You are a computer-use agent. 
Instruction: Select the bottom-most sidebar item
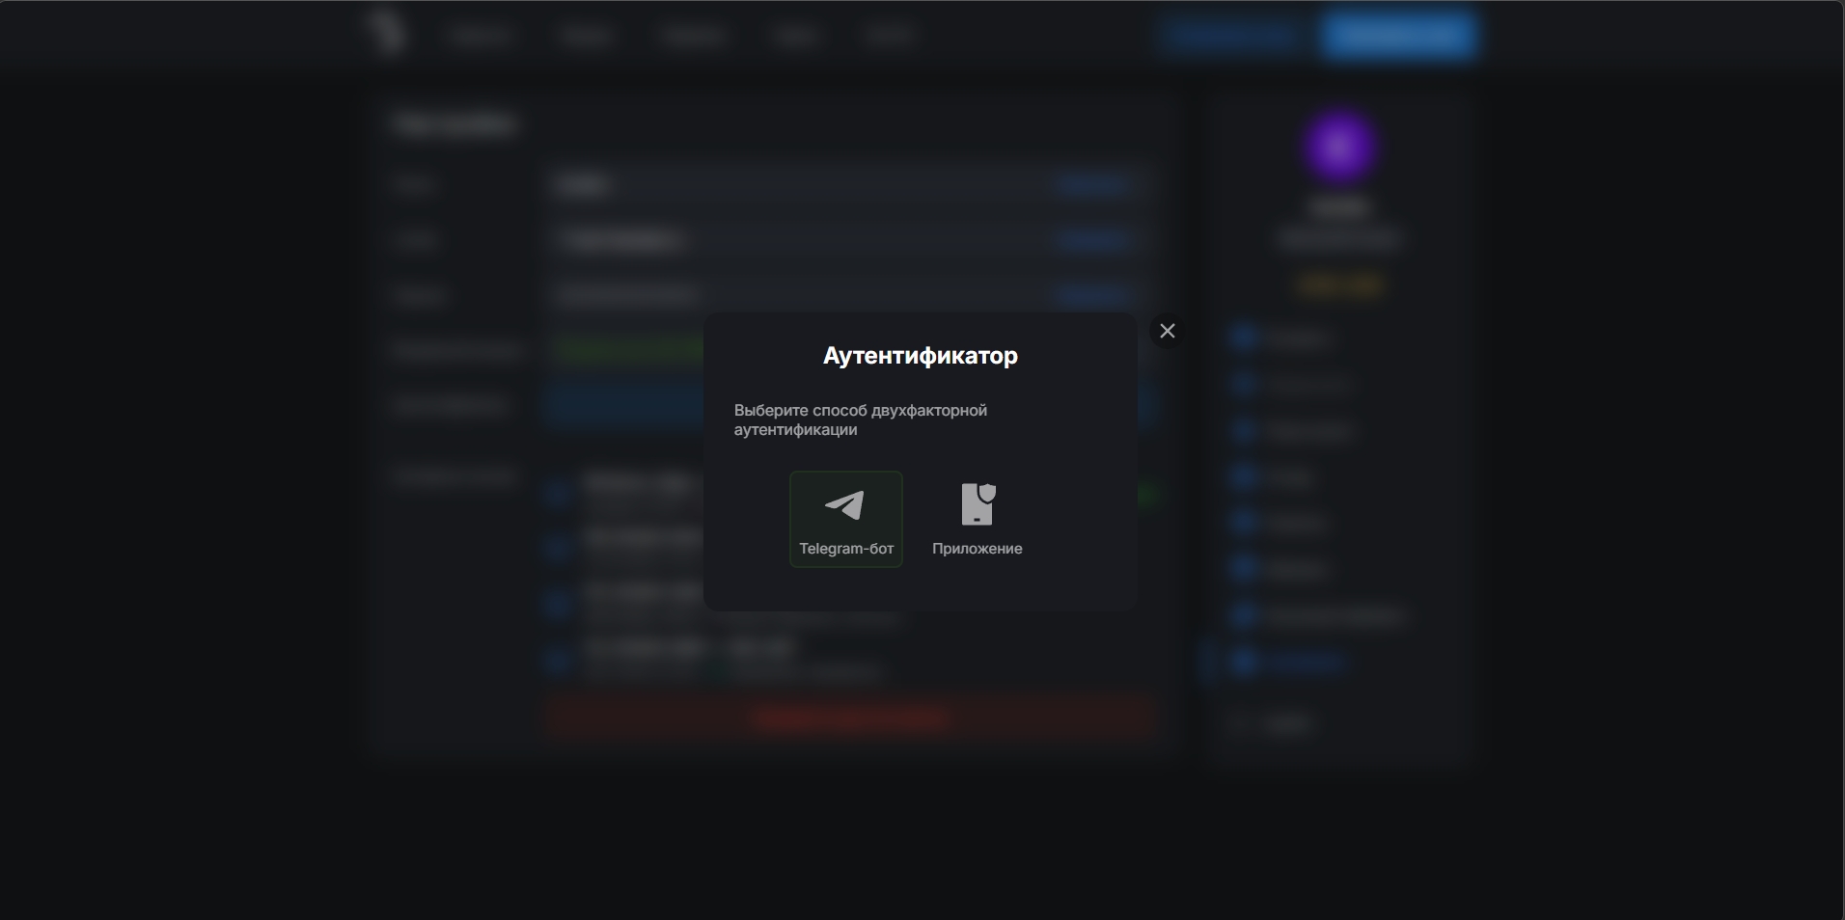pyautogui.click(x=1287, y=723)
